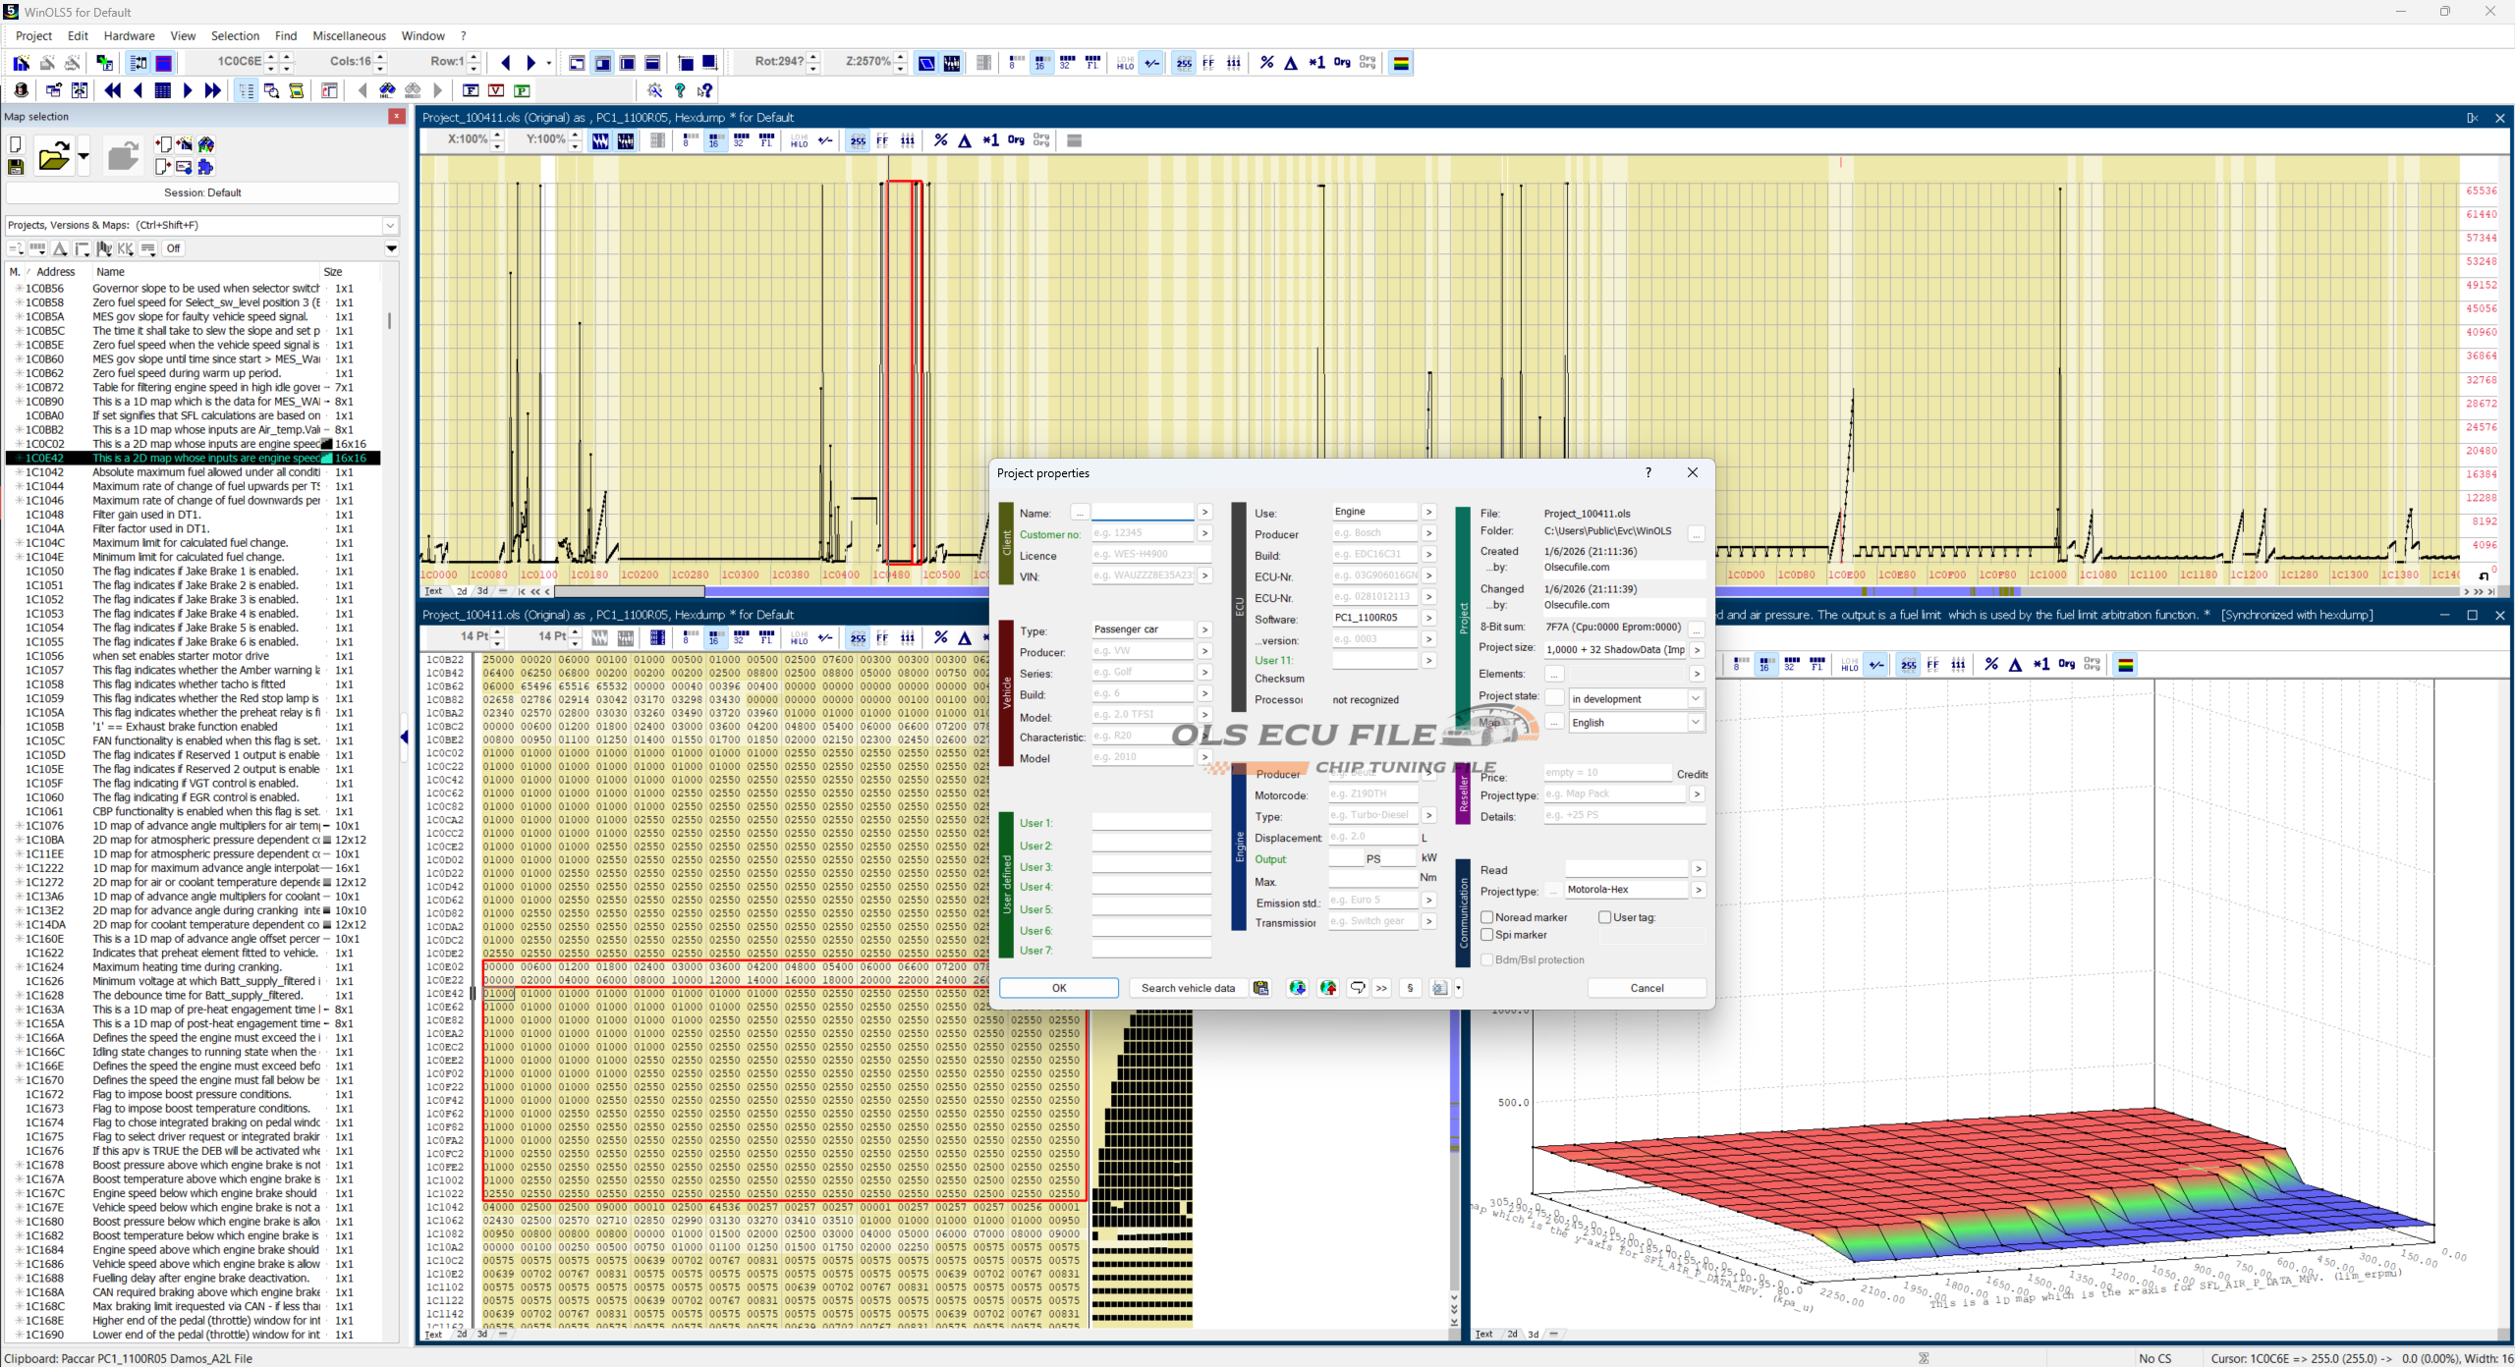Open the Miscellaneous menu
The image size is (2515, 1367).
point(349,36)
